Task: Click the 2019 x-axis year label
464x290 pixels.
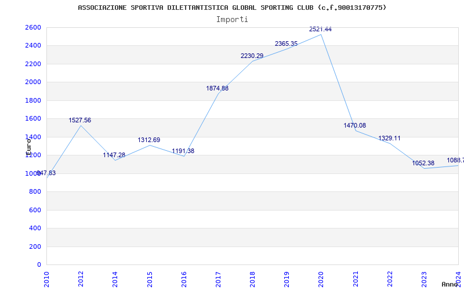Action: point(287,279)
